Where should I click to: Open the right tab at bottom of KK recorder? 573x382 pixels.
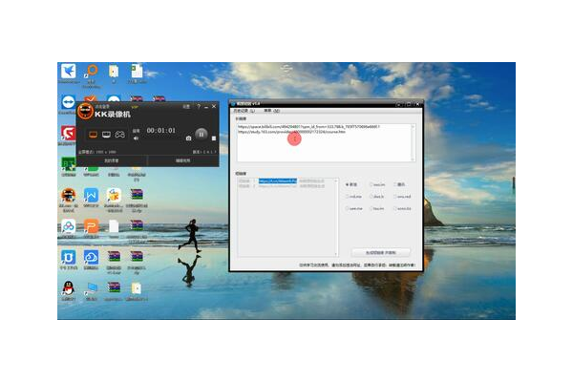pos(182,161)
